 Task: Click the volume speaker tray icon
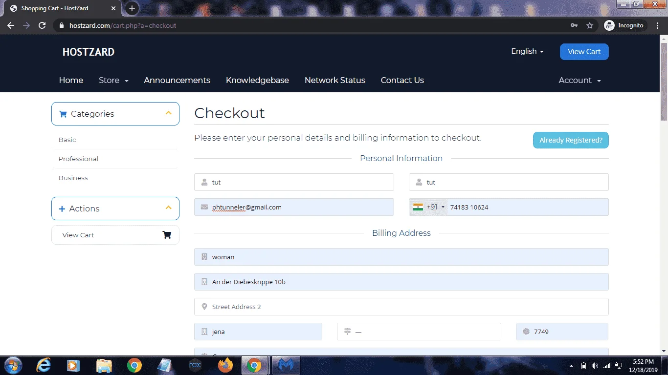point(595,366)
